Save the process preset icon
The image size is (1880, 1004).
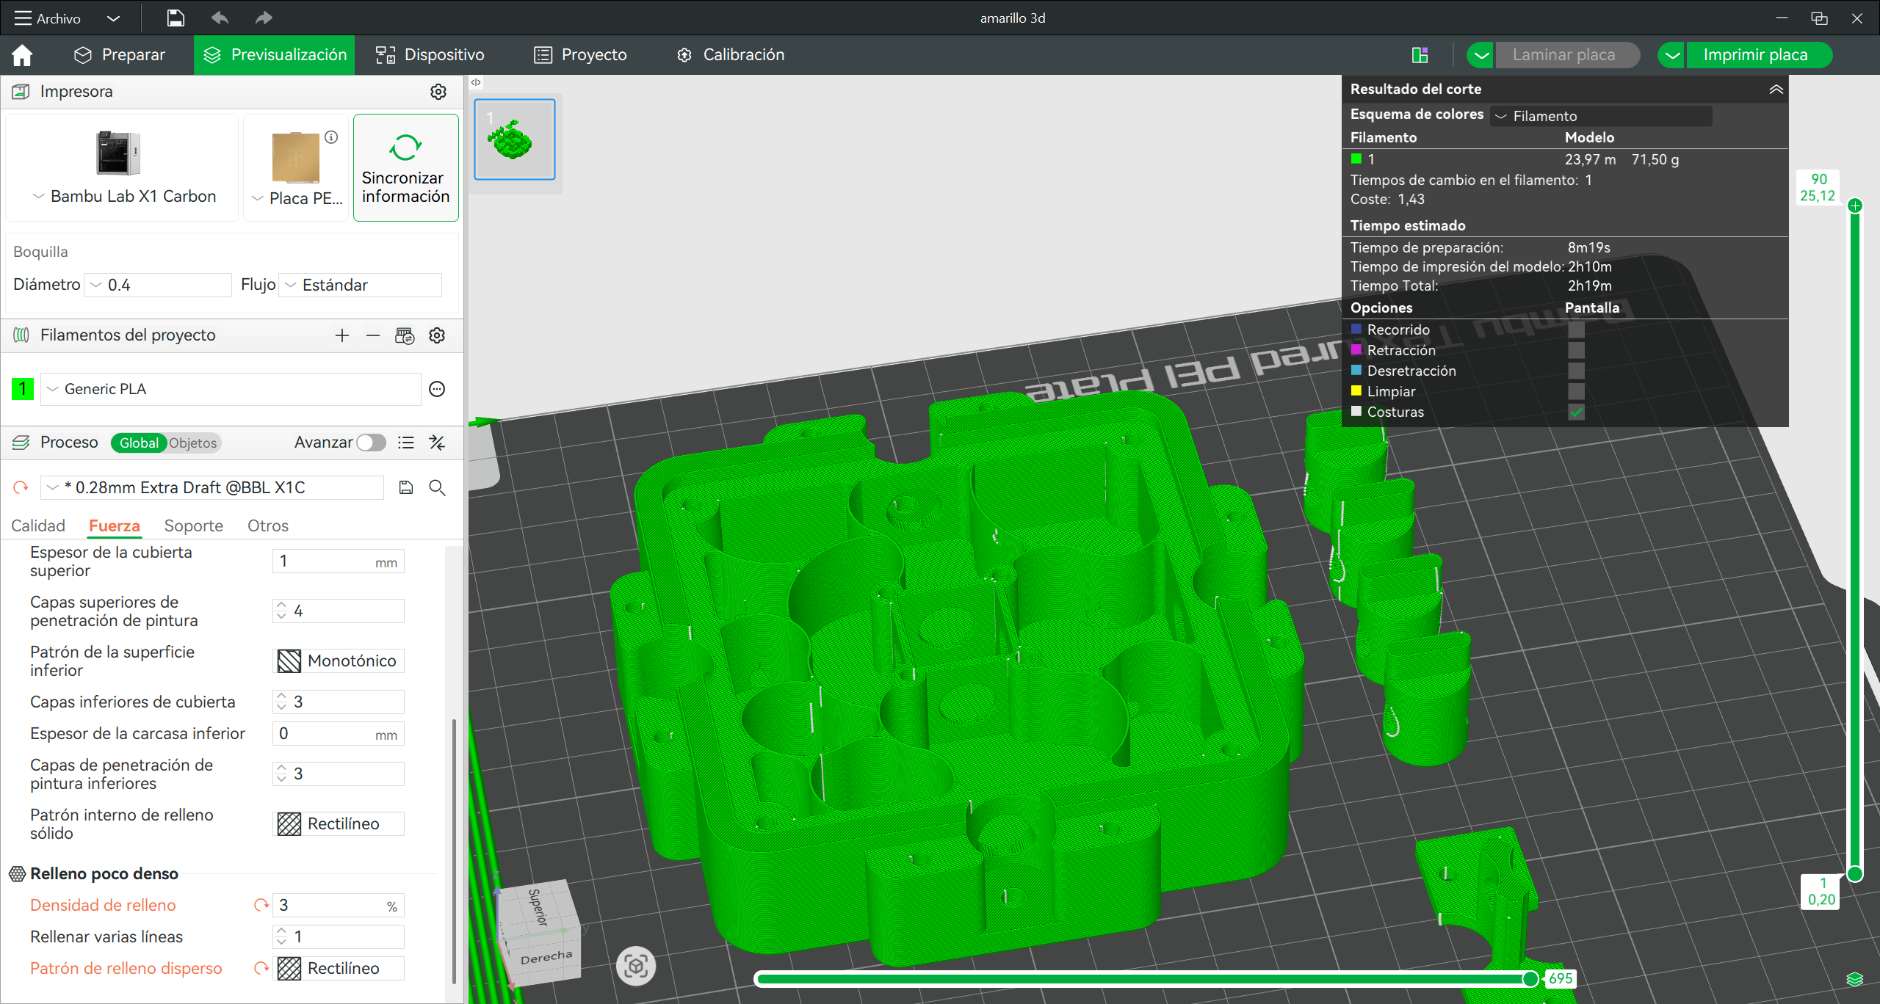click(x=406, y=487)
